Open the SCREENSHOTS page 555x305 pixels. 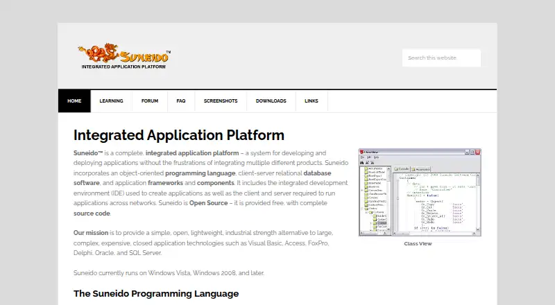click(x=221, y=101)
